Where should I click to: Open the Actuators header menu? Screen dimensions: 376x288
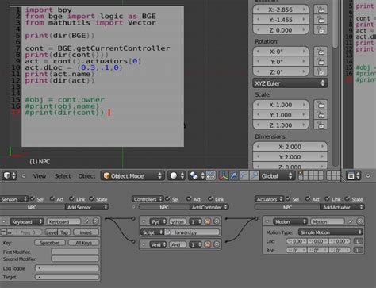point(270,199)
